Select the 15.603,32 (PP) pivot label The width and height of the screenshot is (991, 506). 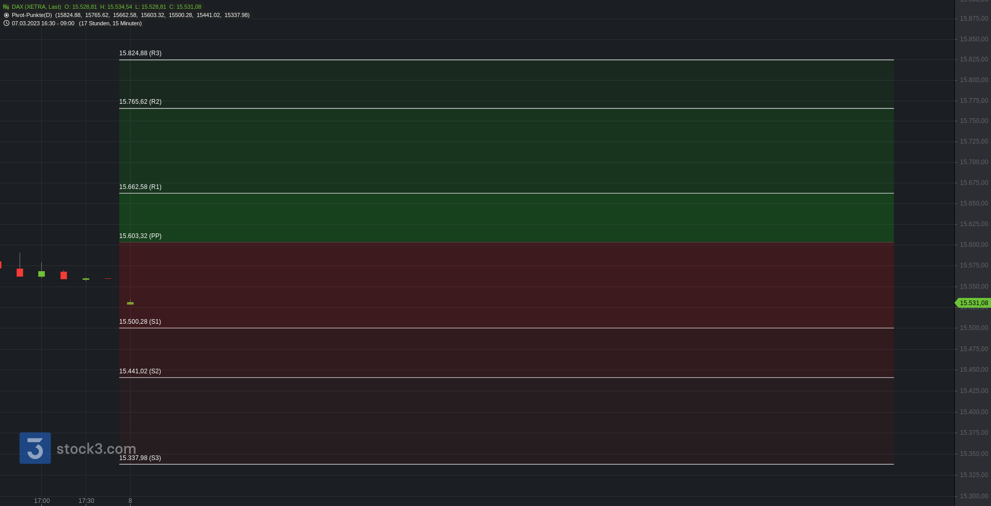coord(140,236)
